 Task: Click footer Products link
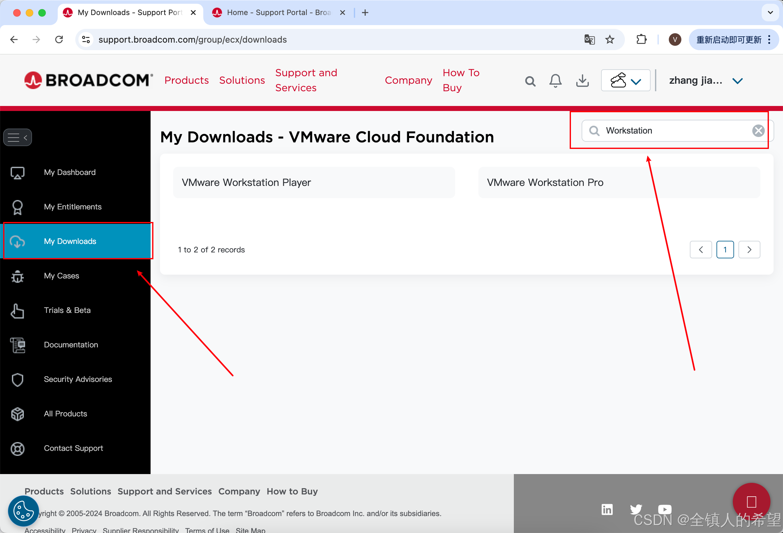[44, 491]
